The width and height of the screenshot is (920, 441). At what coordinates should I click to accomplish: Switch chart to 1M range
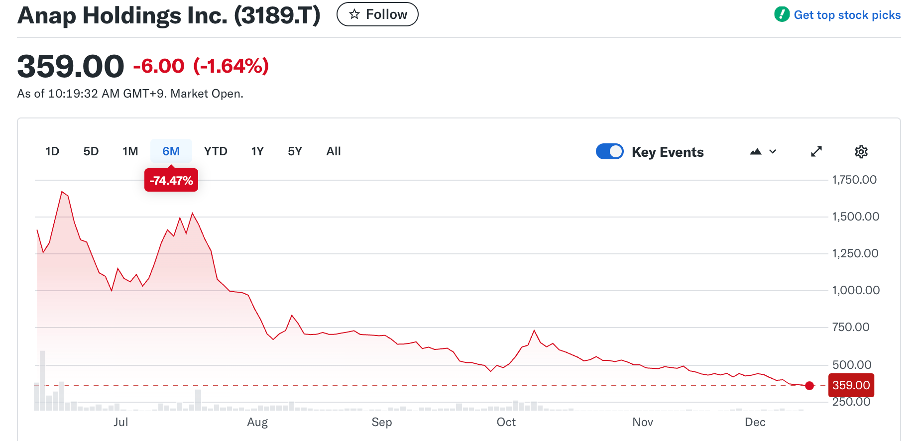coord(130,151)
